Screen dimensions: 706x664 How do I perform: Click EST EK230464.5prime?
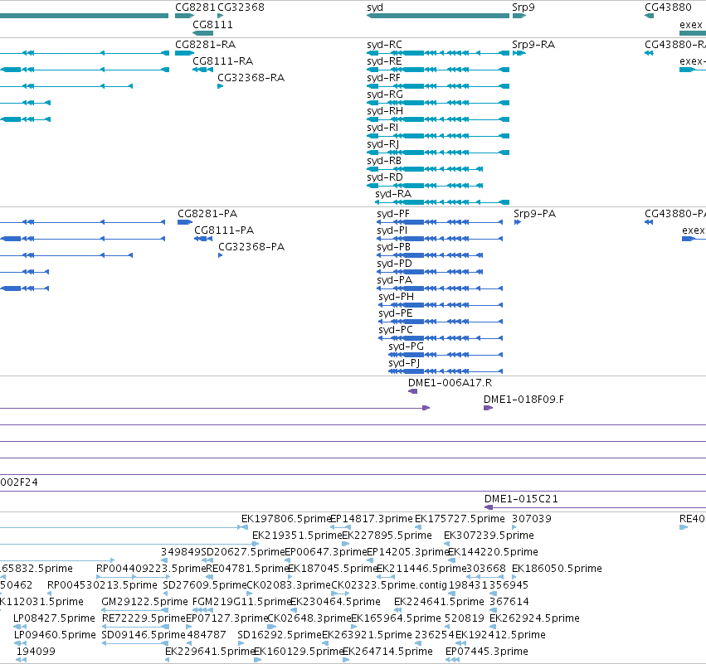coord(335,602)
